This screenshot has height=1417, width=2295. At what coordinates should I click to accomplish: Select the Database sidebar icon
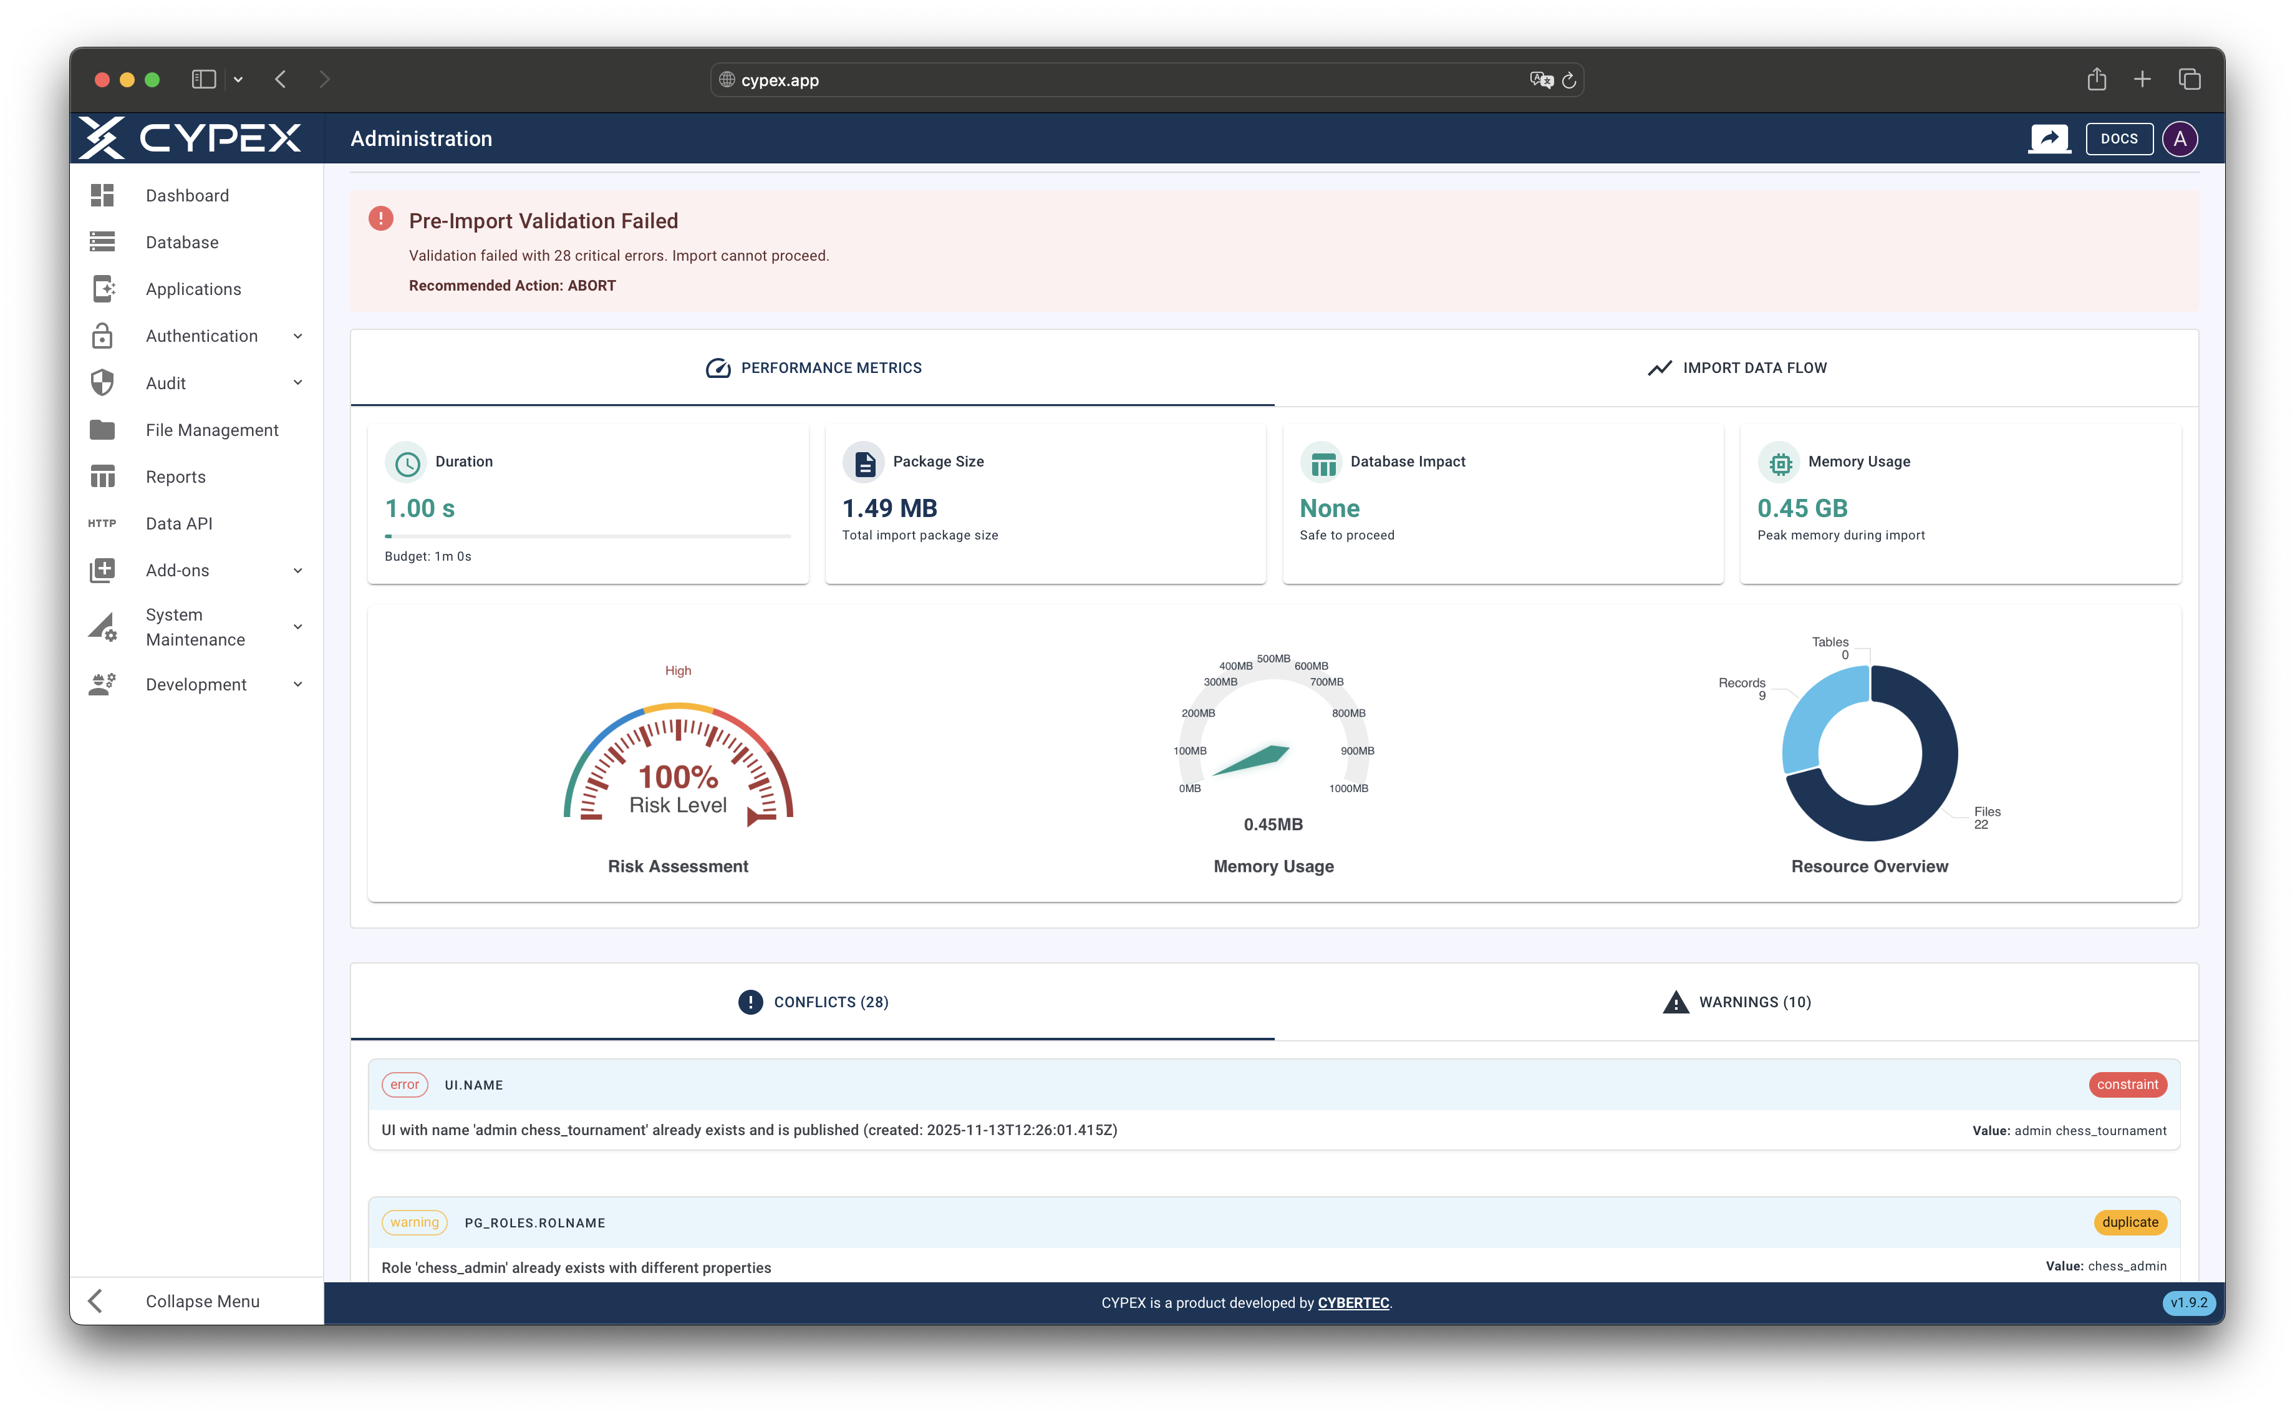point(102,242)
